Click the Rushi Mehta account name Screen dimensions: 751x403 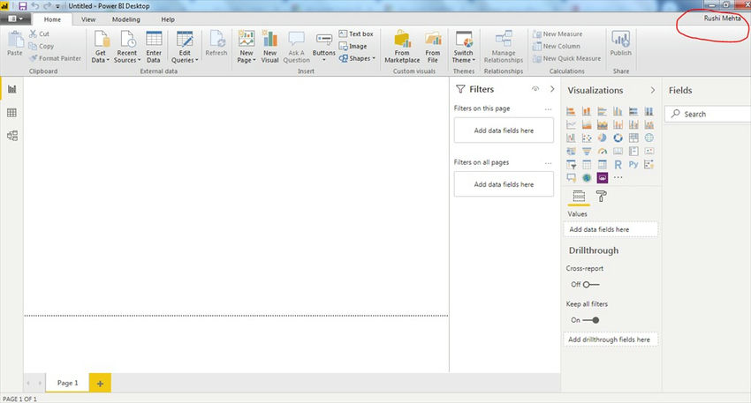click(x=721, y=19)
